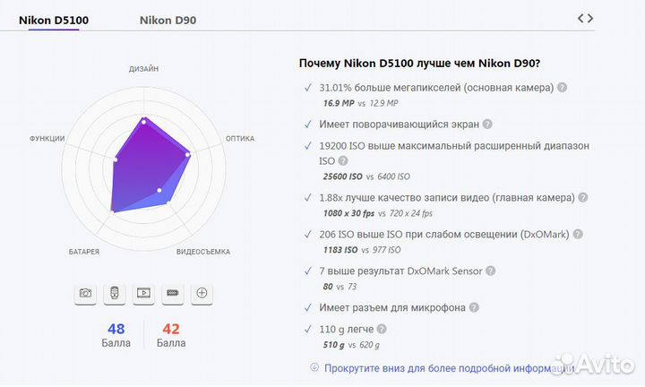Viewport: 645px width, 387px height.
Task: Click 7 выше результат DxOMark Sensor item
Action: point(401,271)
